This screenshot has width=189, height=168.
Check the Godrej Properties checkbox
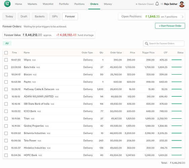(6, 126)
